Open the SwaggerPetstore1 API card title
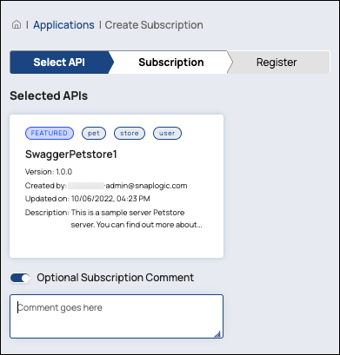This screenshot has height=355, width=340. [x=71, y=154]
